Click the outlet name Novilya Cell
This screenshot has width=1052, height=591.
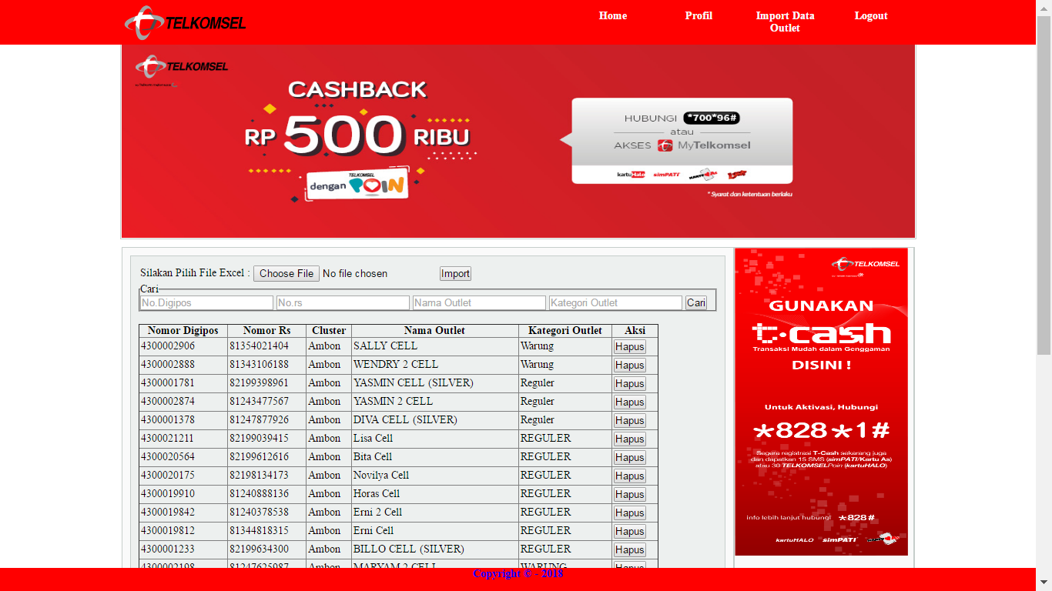pos(381,476)
